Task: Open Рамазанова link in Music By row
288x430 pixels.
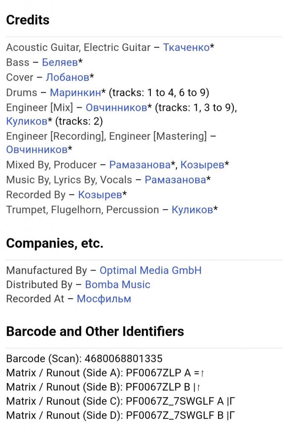Action: [x=175, y=180]
